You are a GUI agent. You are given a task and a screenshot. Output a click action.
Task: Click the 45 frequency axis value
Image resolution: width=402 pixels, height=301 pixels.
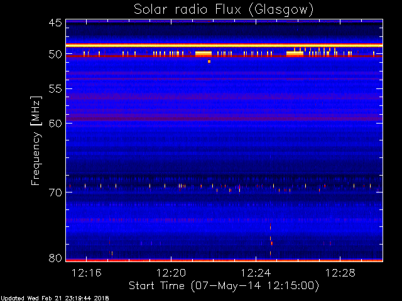(55, 23)
